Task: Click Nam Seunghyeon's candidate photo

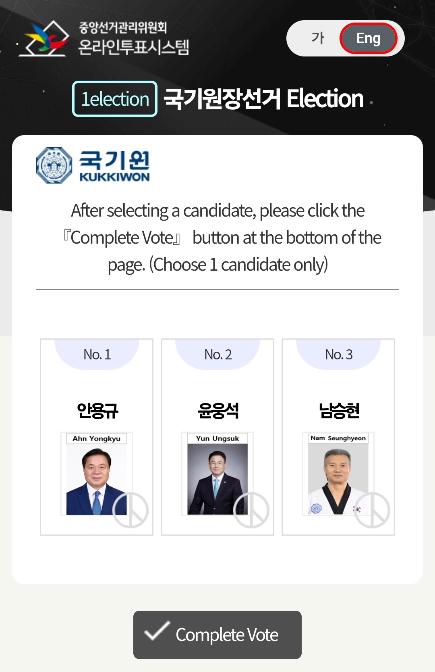Action: 338,479
